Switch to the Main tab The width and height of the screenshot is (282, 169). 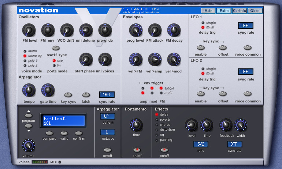coord(208,11)
